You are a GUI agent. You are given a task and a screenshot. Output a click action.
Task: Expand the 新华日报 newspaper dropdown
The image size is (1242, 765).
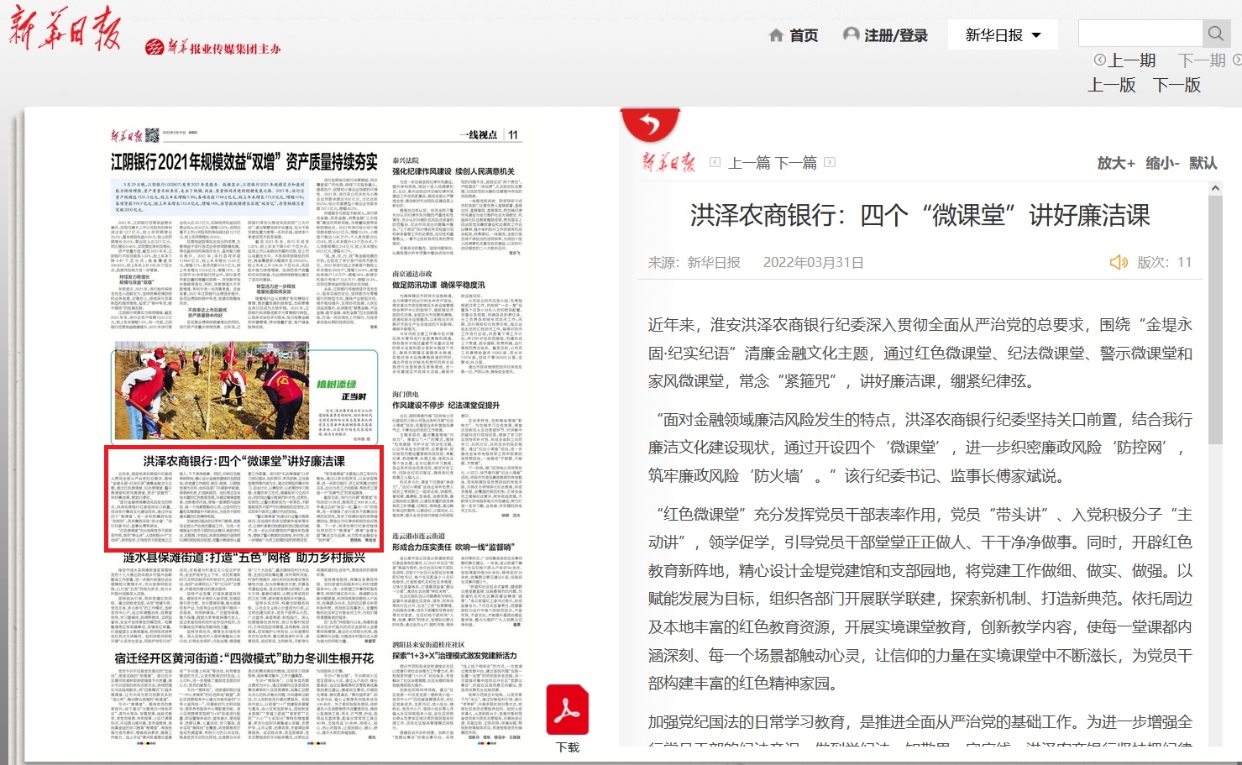1003,35
